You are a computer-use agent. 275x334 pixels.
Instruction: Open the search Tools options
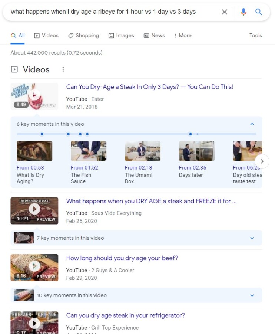pos(255,36)
